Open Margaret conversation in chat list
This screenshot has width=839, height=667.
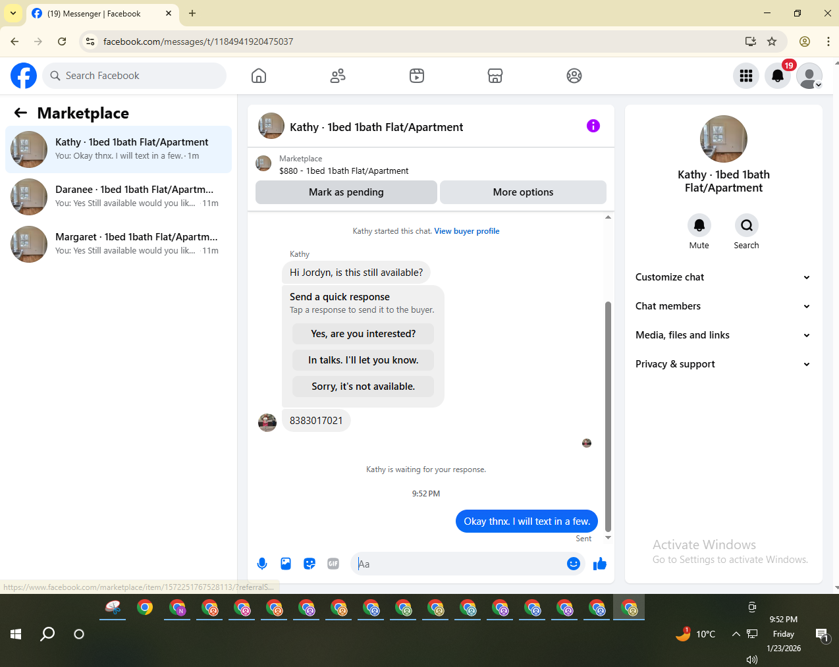(119, 244)
